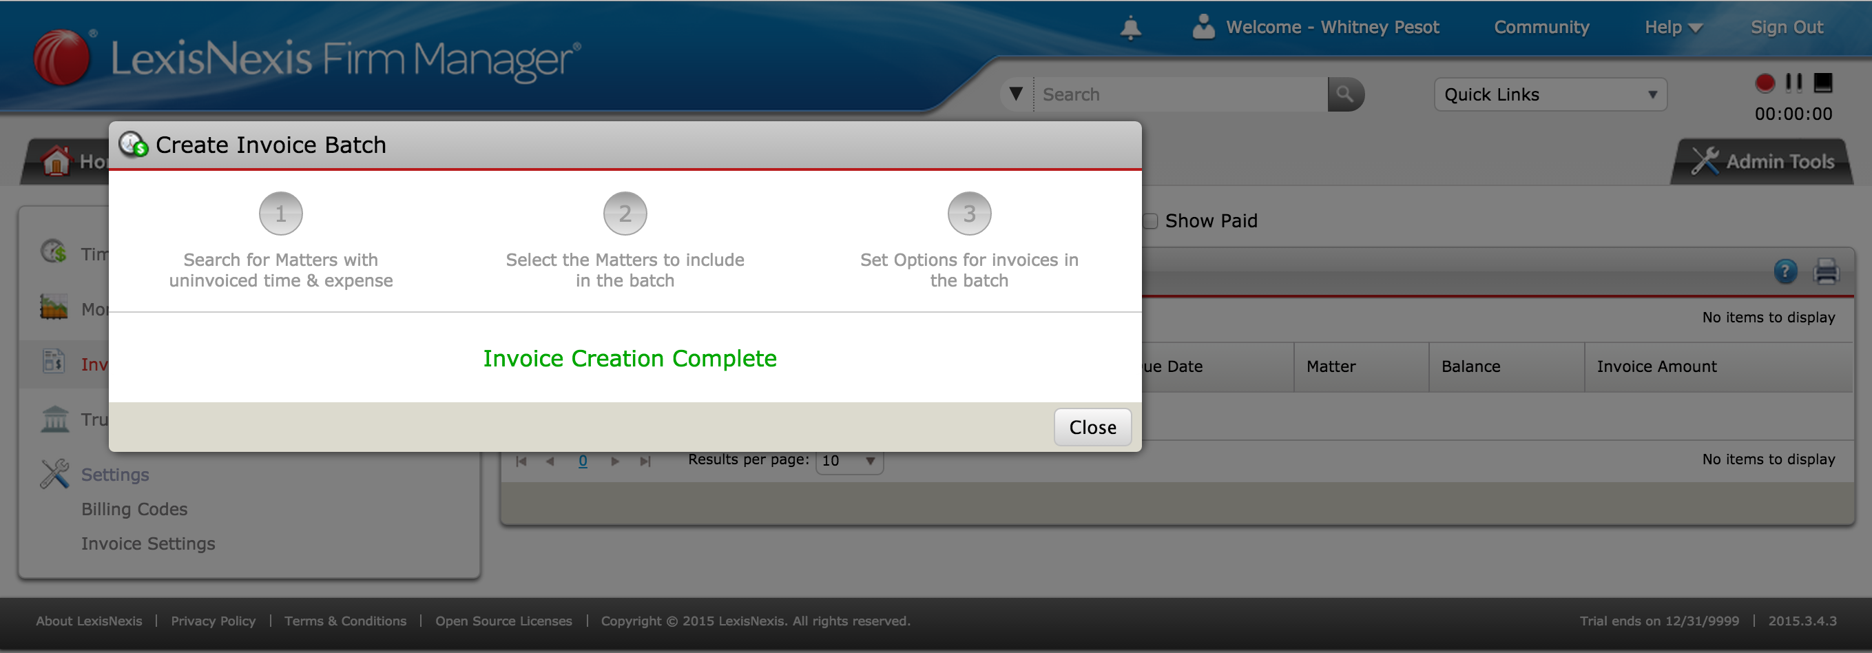
Task: Click step 2 circle in wizard
Action: coord(625,214)
